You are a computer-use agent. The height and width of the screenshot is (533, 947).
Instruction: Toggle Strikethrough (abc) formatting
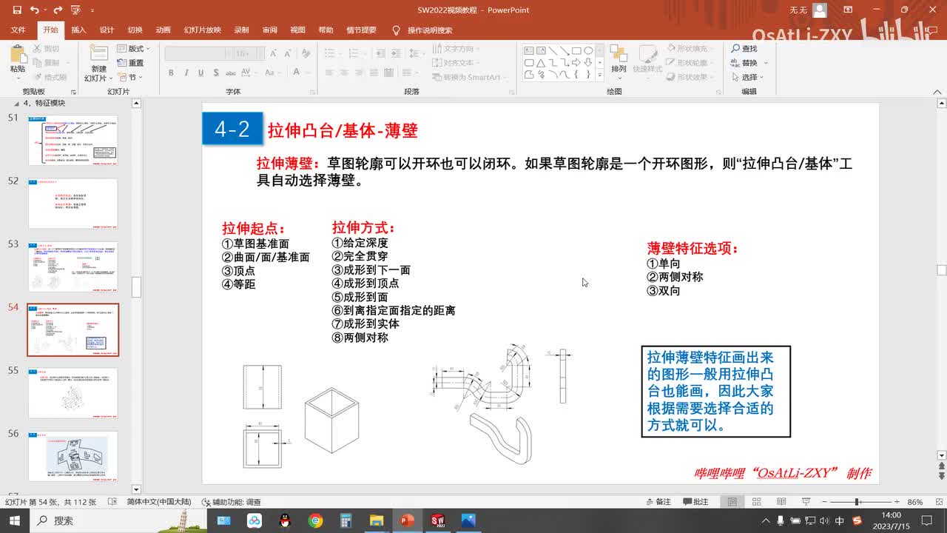231,73
